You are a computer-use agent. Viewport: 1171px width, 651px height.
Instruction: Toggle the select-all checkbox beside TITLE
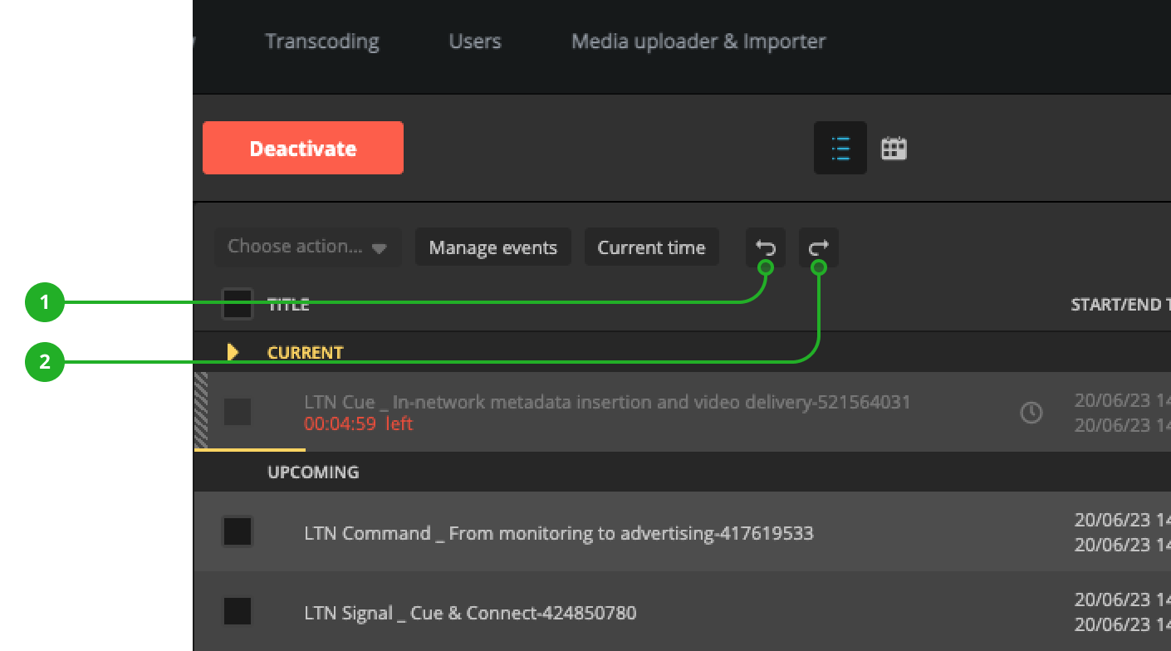point(238,304)
